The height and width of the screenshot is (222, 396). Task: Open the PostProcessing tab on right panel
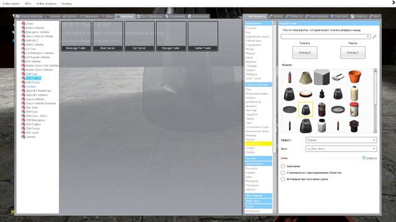pyautogui.click(x=316, y=17)
